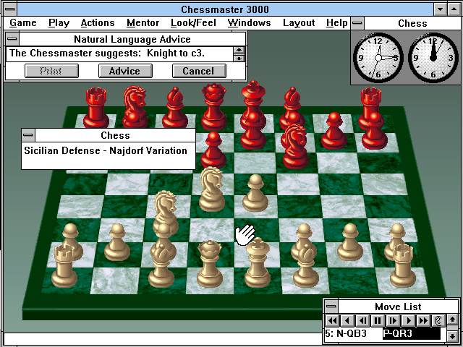463x347 pixels.
Task: Select the red bishop next to the king
Action: click(292, 102)
